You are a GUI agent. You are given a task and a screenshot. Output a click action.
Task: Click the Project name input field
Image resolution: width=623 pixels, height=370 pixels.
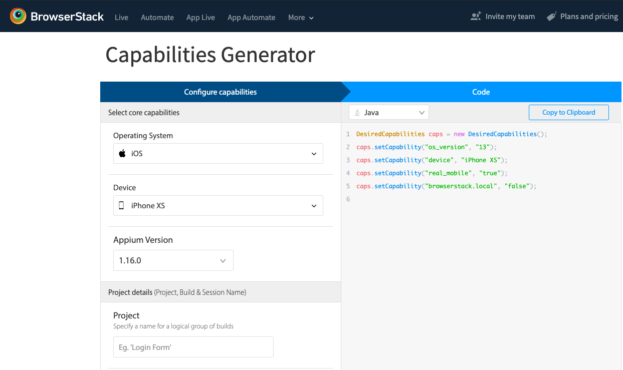(x=193, y=347)
